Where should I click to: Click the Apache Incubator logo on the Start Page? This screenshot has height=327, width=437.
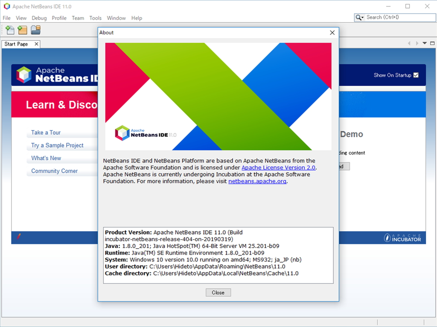point(402,238)
